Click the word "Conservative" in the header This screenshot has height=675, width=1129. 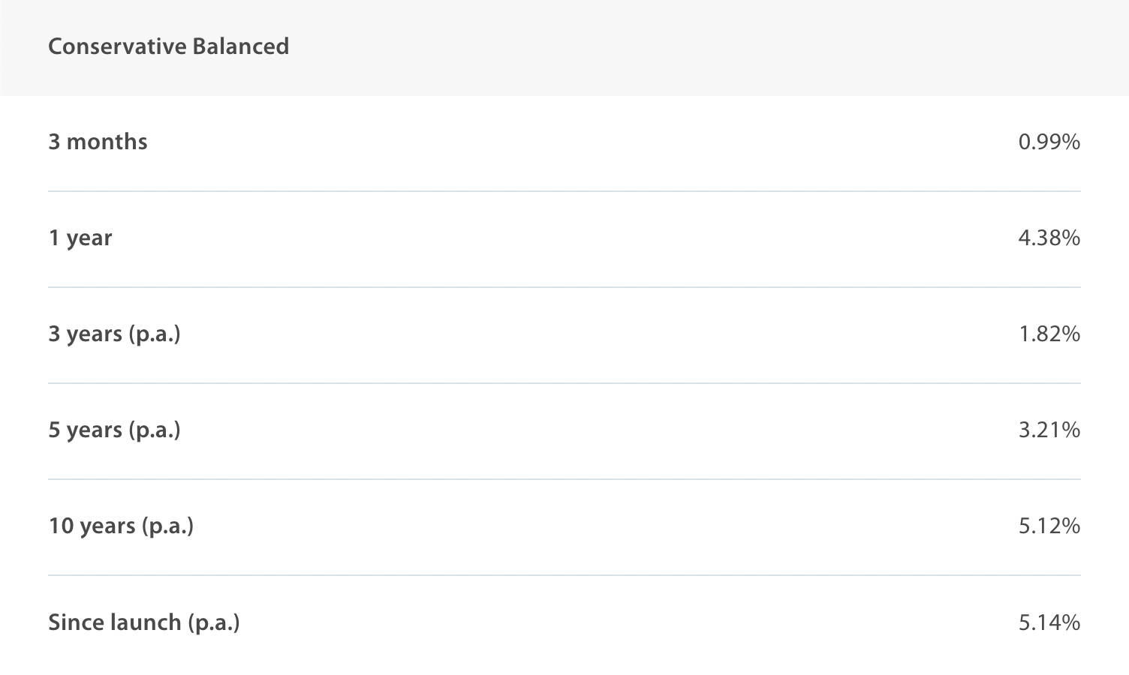117,46
